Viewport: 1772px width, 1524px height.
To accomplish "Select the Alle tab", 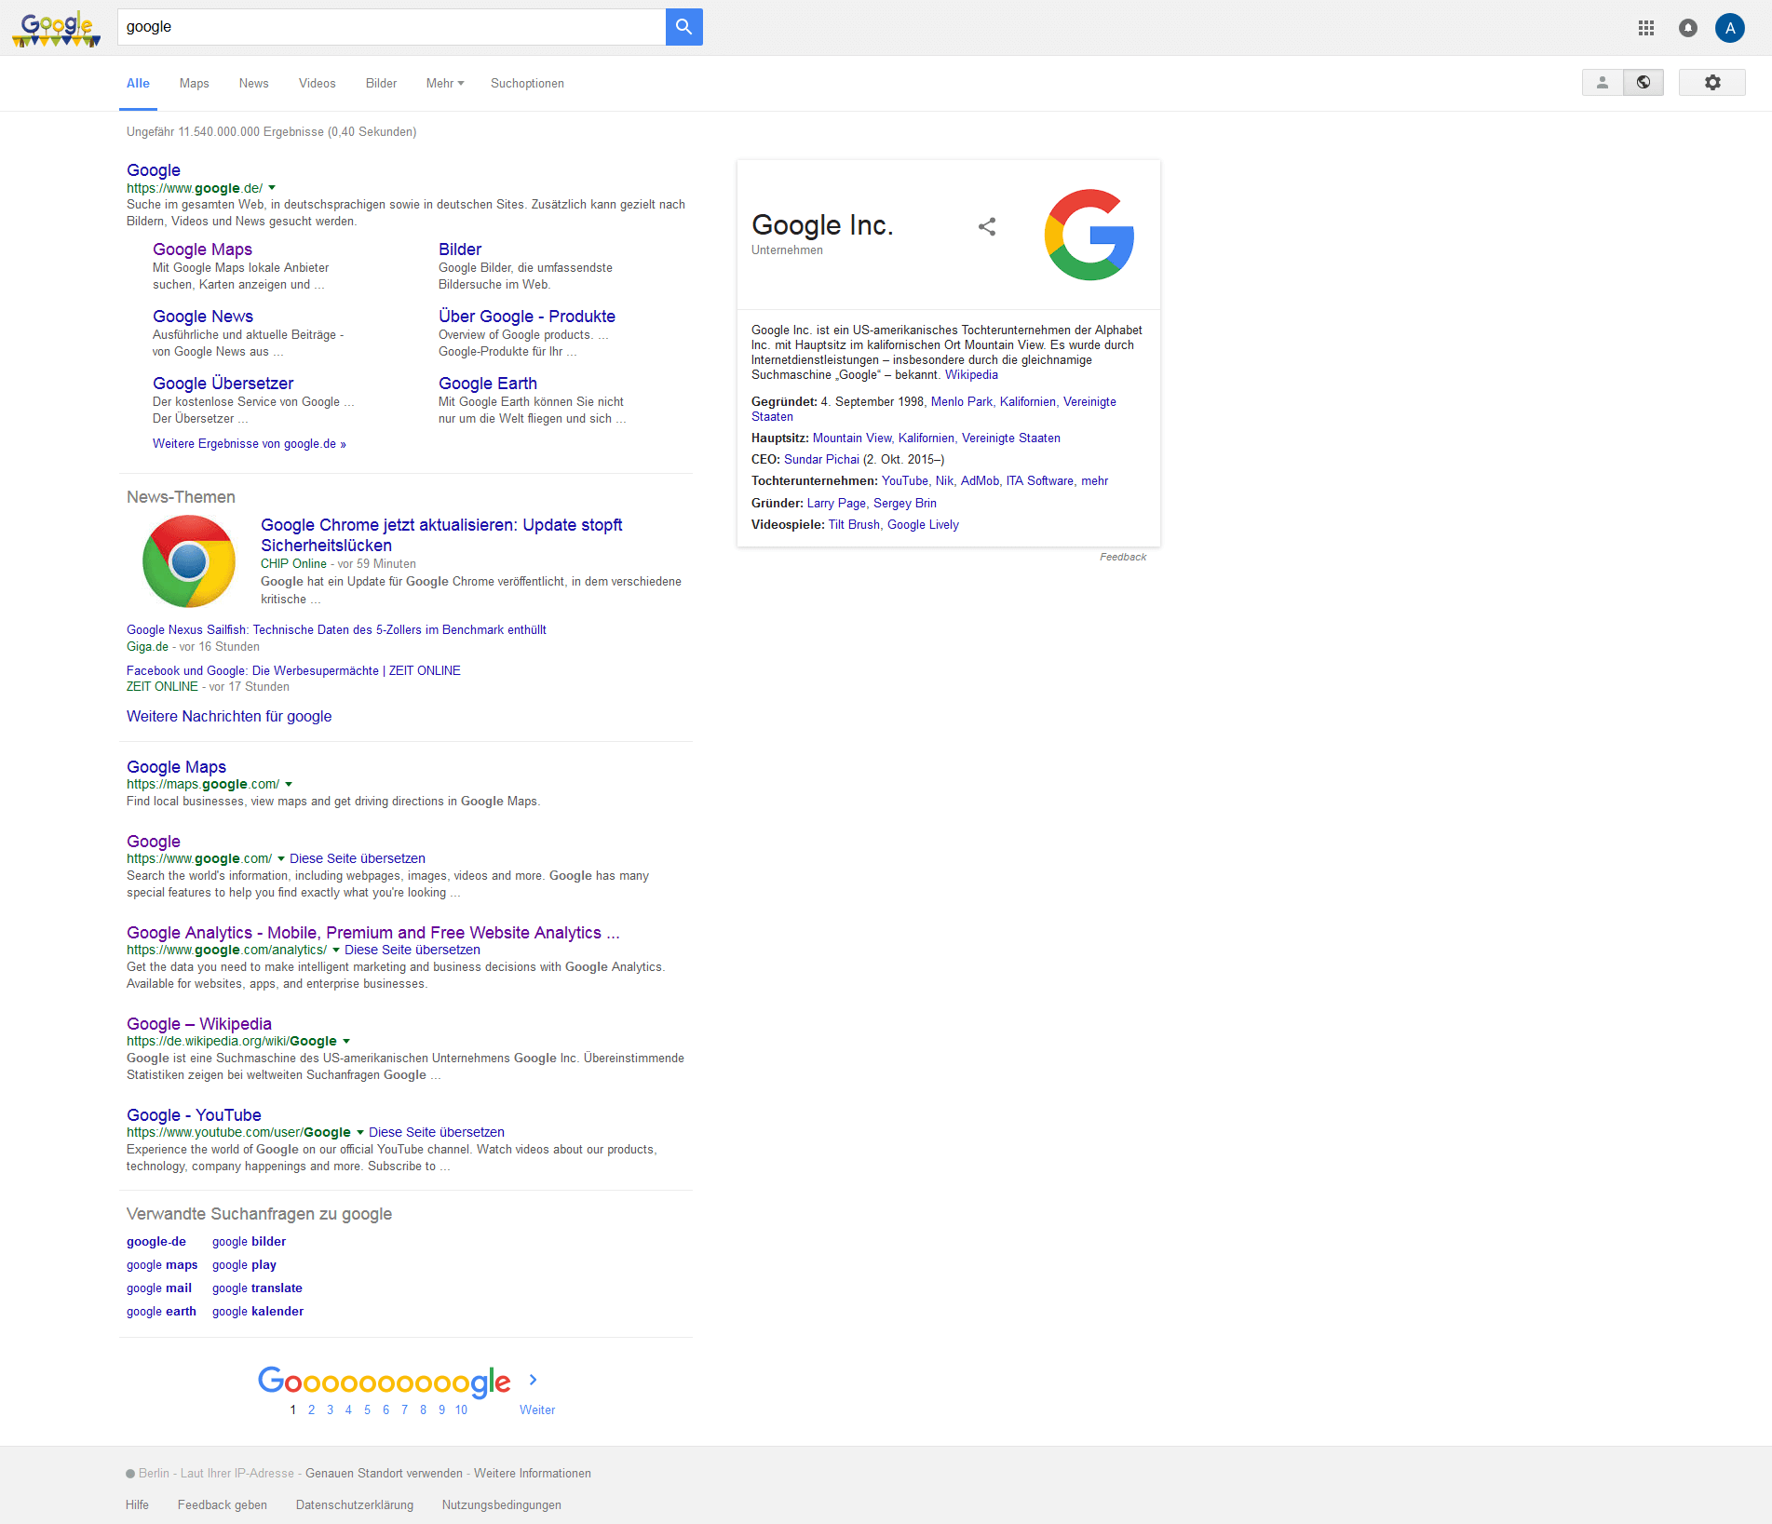I will point(138,84).
